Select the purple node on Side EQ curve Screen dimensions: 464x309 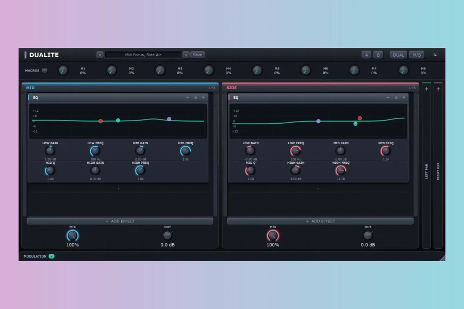319,121
